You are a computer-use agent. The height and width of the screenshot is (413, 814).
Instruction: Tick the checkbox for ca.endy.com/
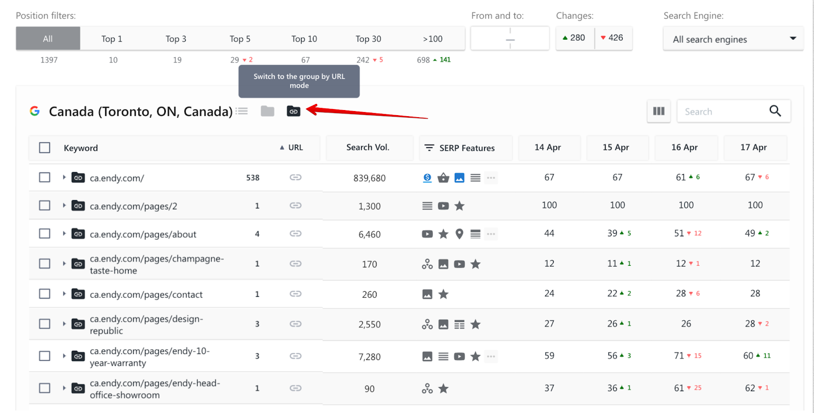click(45, 177)
